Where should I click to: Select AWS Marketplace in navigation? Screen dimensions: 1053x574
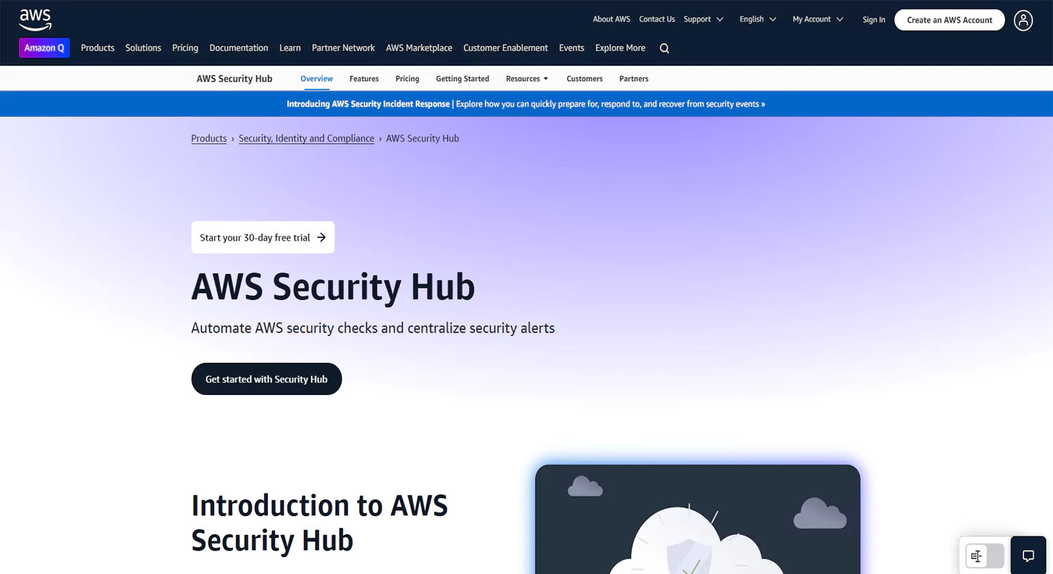[418, 48]
